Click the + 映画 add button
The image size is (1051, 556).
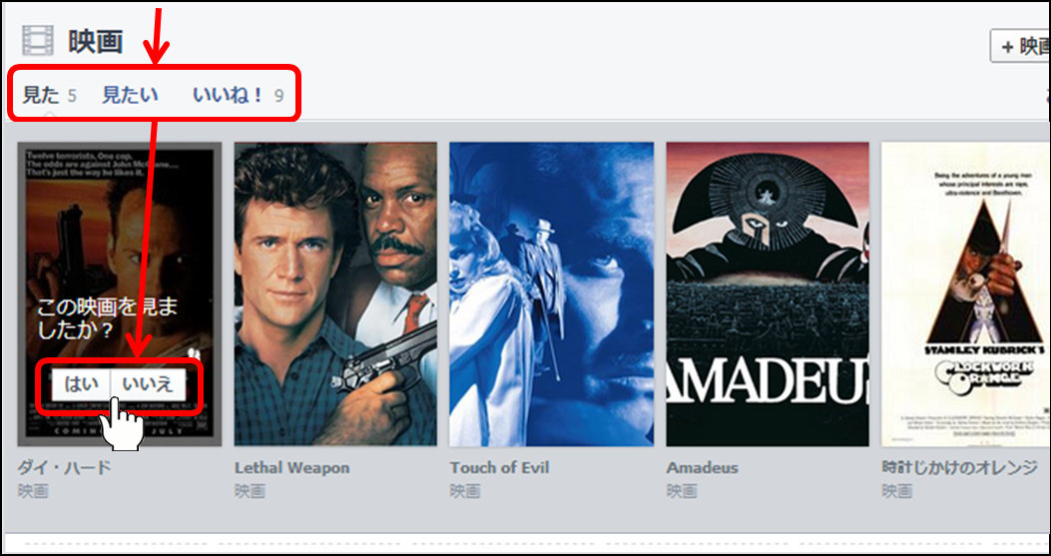1020,46
